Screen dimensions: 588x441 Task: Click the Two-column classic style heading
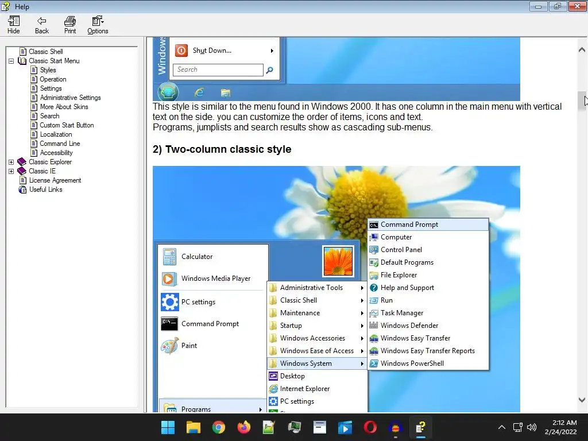point(222,149)
